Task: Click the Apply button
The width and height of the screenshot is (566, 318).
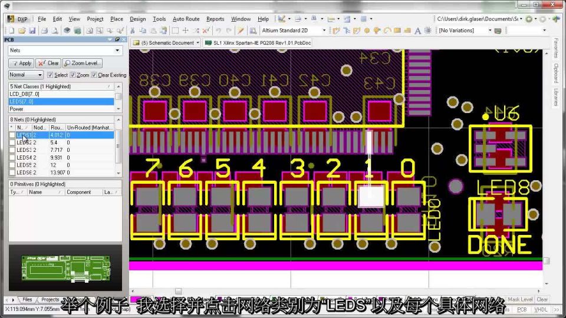Action: pos(21,63)
